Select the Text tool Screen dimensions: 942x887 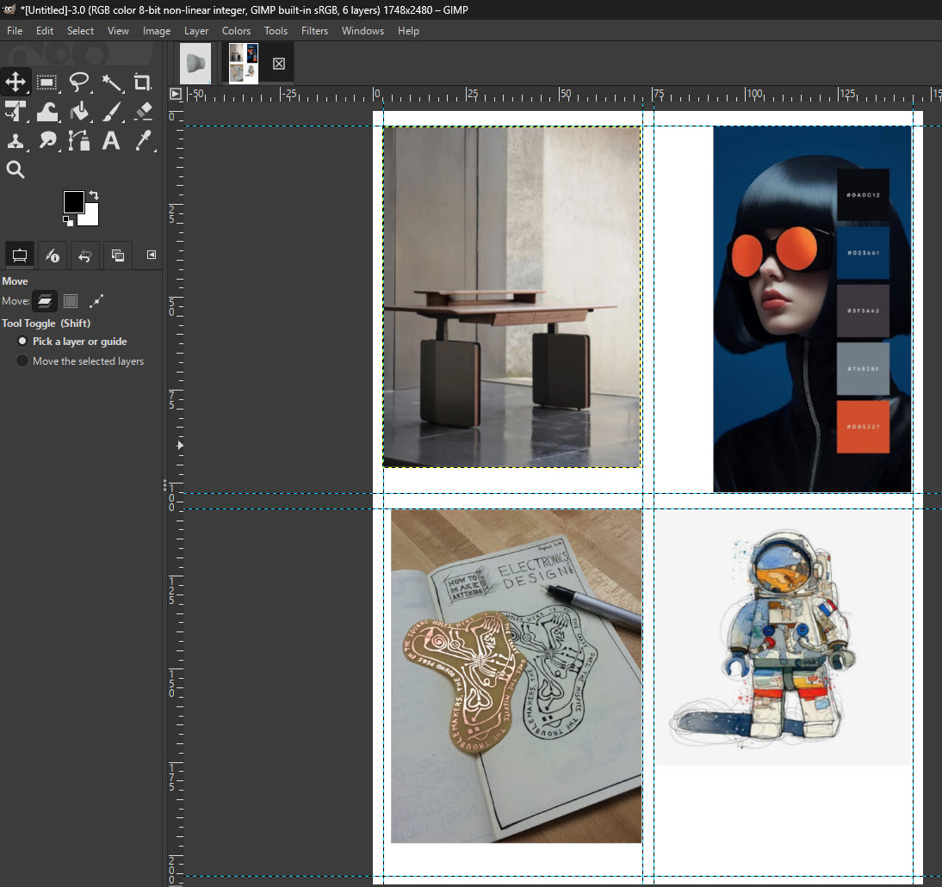click(x=111, y=141)
